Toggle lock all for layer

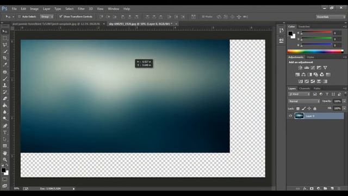[x=315, y=108]
